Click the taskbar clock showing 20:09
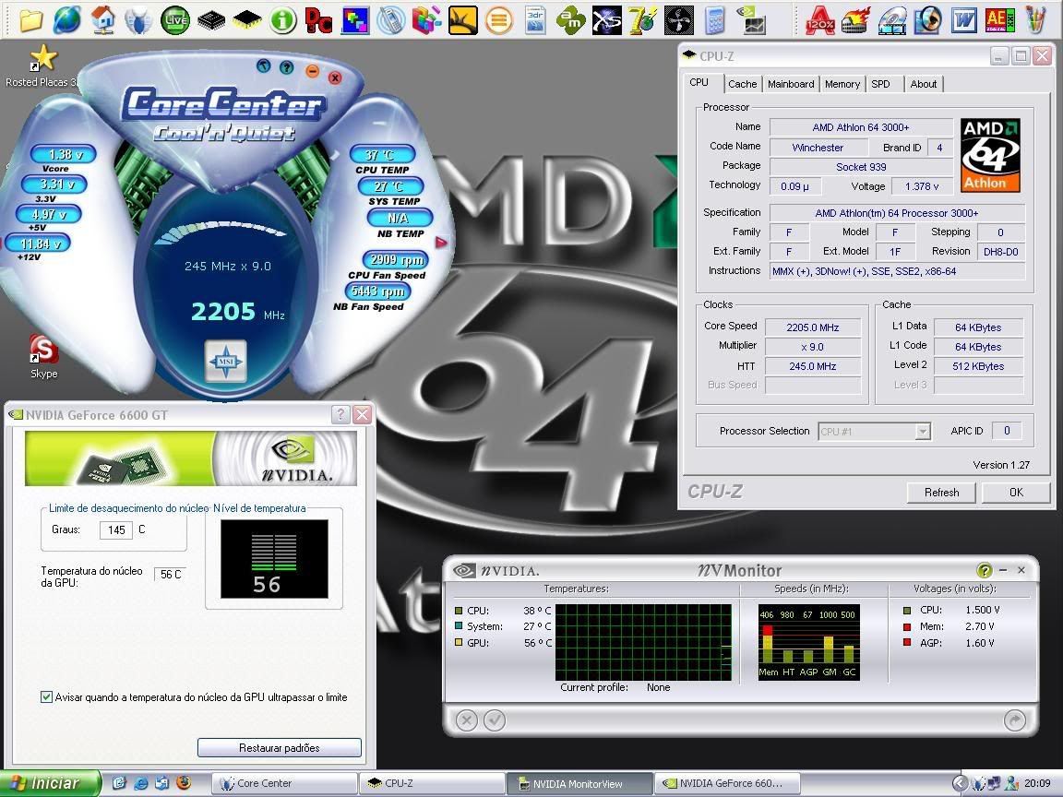1063x797 pixels. (1037, 783)
